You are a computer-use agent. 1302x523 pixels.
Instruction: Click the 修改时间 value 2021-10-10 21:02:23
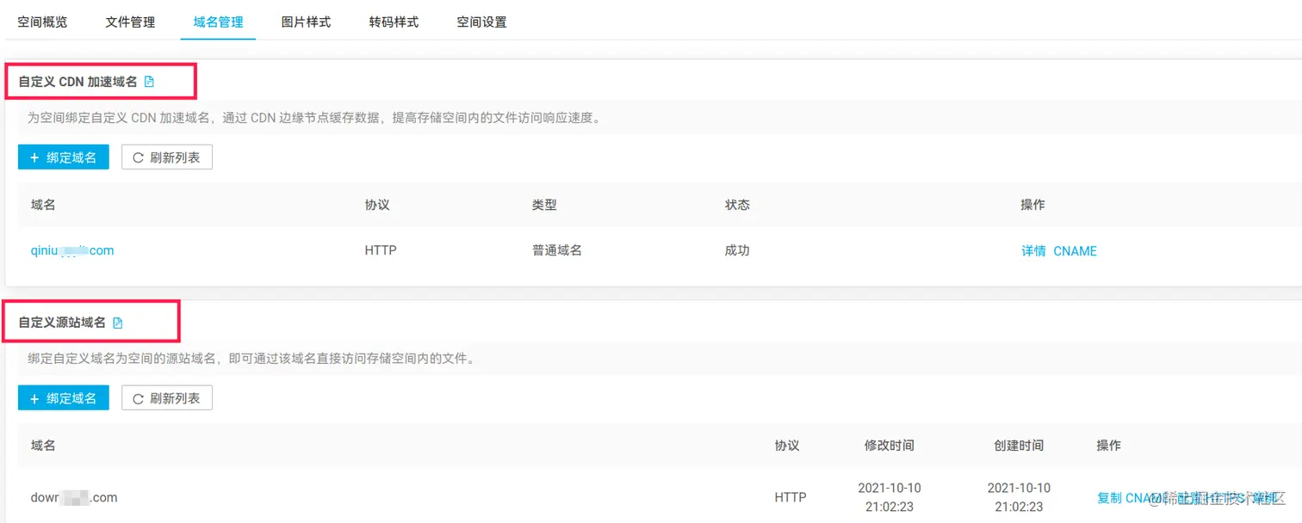[x=890, y=497]
